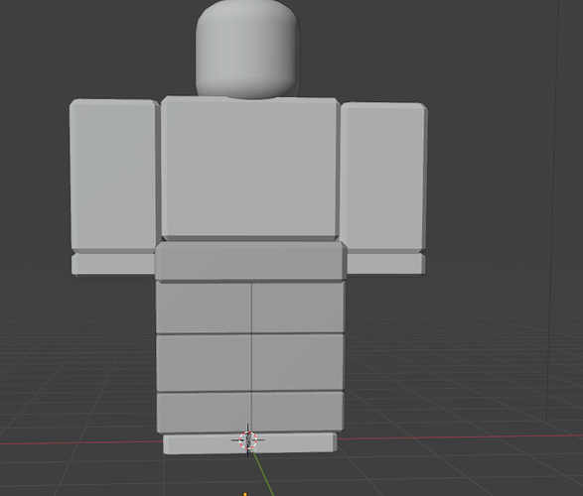Select the orange origin dot at the bottom edge
The height and width of the screenshot is (496, 583).
244,494
